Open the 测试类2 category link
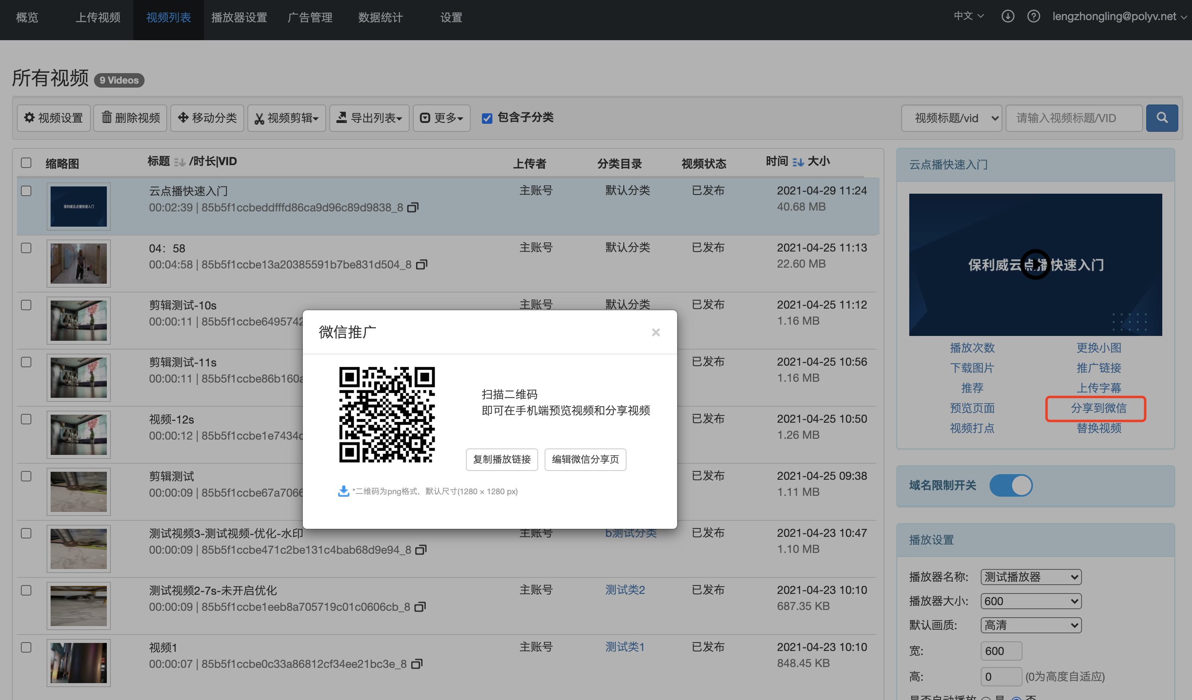The image size is (1192, 700). (625, 590)
